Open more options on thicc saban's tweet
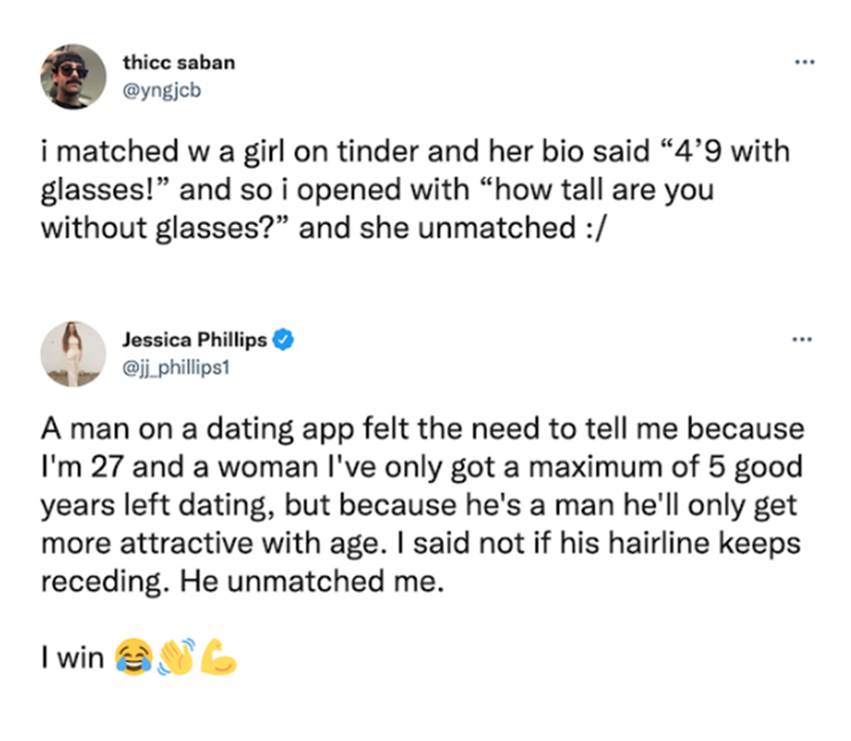 pos(804,62)
